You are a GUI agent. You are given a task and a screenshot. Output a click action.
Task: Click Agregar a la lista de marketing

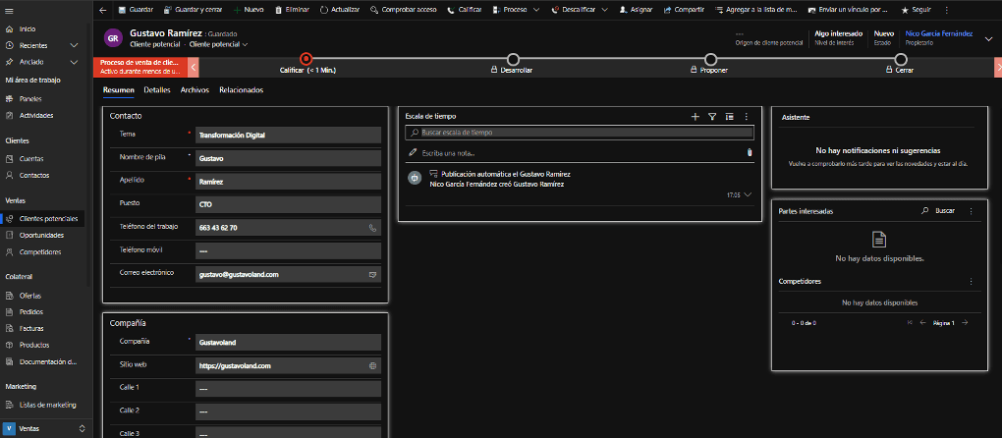pyautogui.click(x=756, y=10)
